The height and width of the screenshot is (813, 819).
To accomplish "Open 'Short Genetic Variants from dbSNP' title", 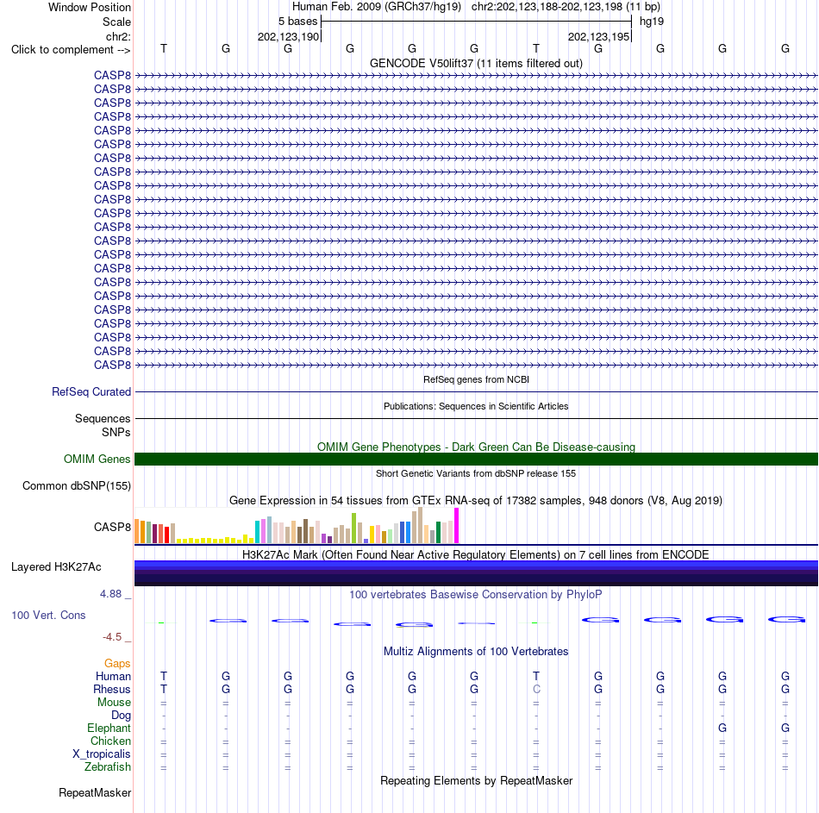I will pos(476,473).
